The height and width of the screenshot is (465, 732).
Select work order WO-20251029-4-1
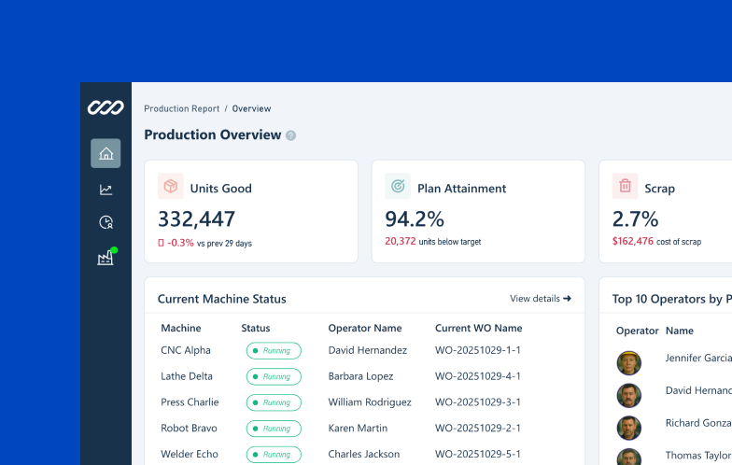[477, 376]
